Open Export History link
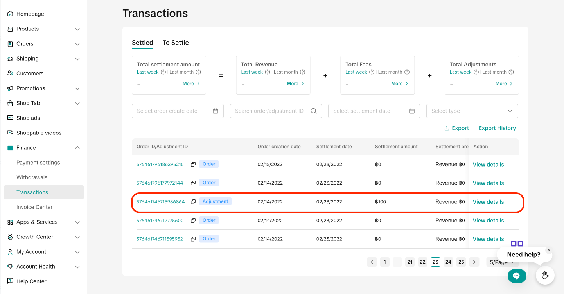 [x=497, y=128]
